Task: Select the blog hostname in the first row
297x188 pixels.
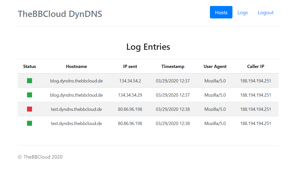Action: coord(76,81)
